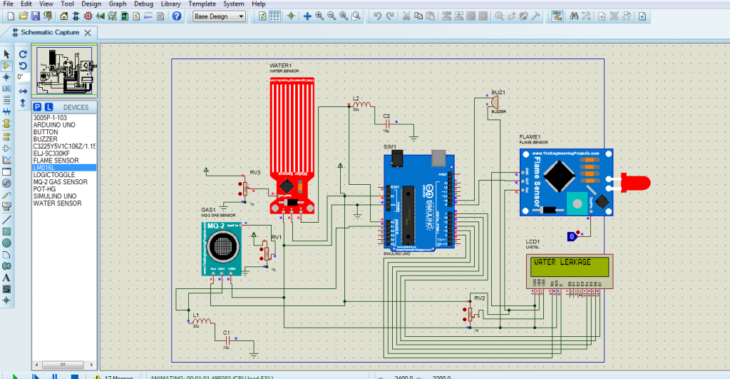This screenshot has width=730, height=379.
Task: Toggle the logic state 0 on flame sensor
Action: pos(572,236)
